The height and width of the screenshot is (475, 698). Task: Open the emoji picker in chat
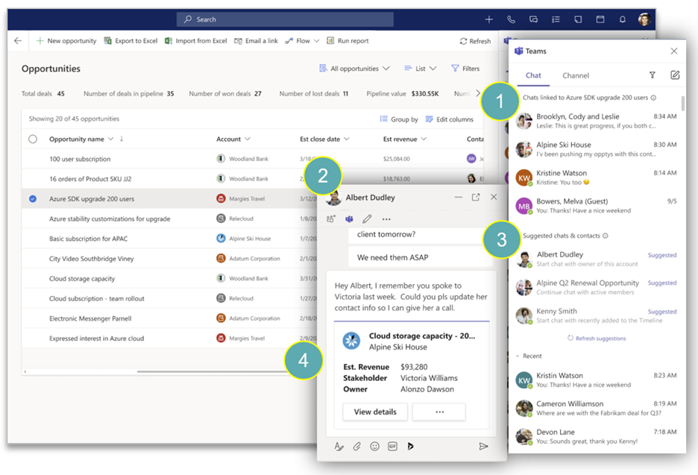point(375,446)
